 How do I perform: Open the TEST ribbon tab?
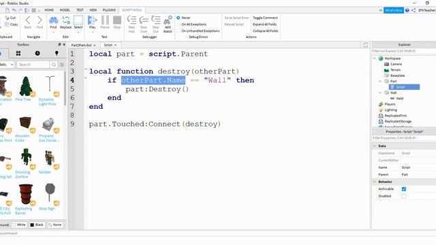[80, 10]
